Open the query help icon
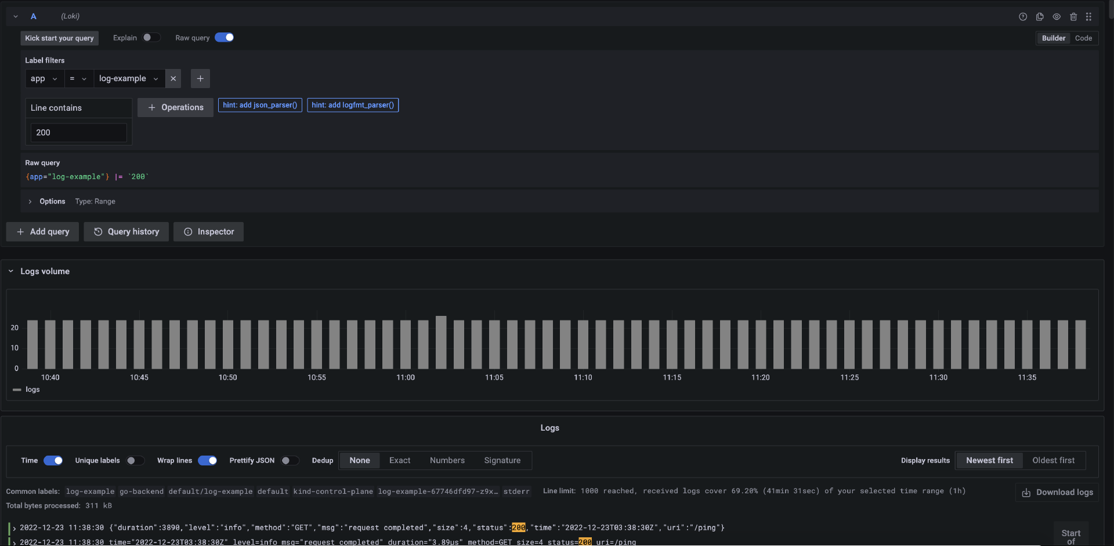This screenshot has height=546, width=1114. [1022, 17]
